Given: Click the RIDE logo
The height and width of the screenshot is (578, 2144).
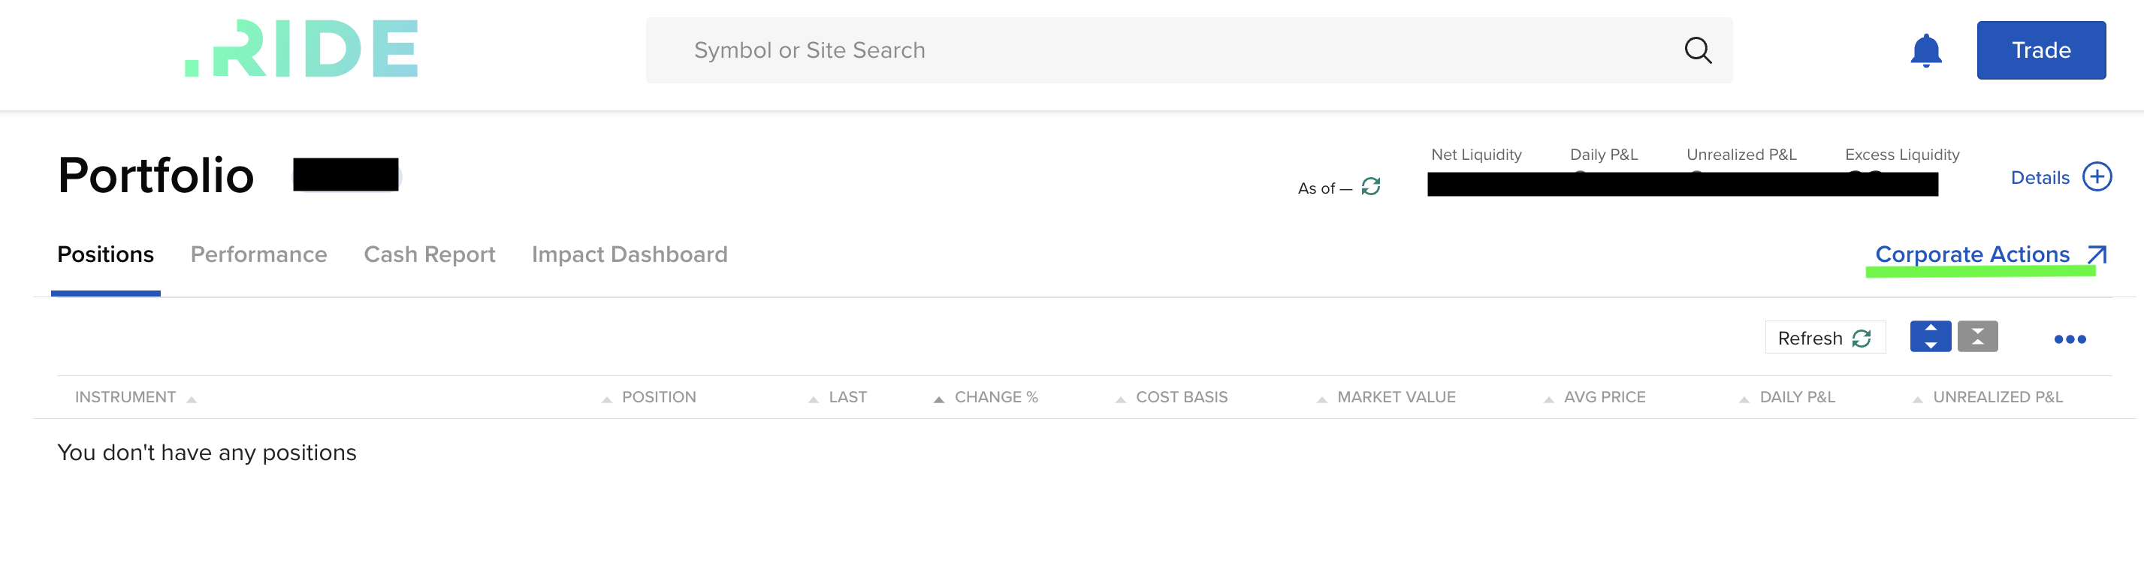Looking at the screenshot, I should click(301, 49).
